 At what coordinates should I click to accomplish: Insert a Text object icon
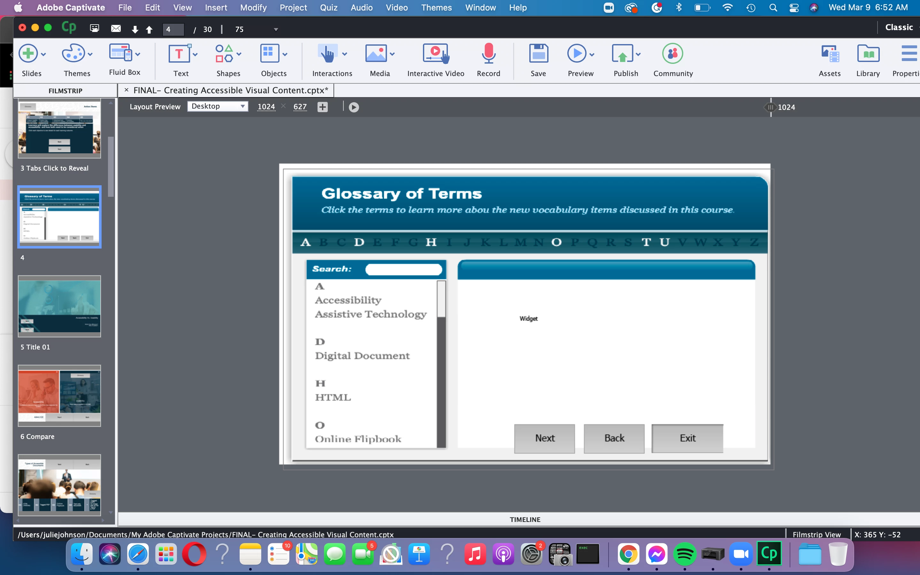pyautogui.click(x=179, y=54)
